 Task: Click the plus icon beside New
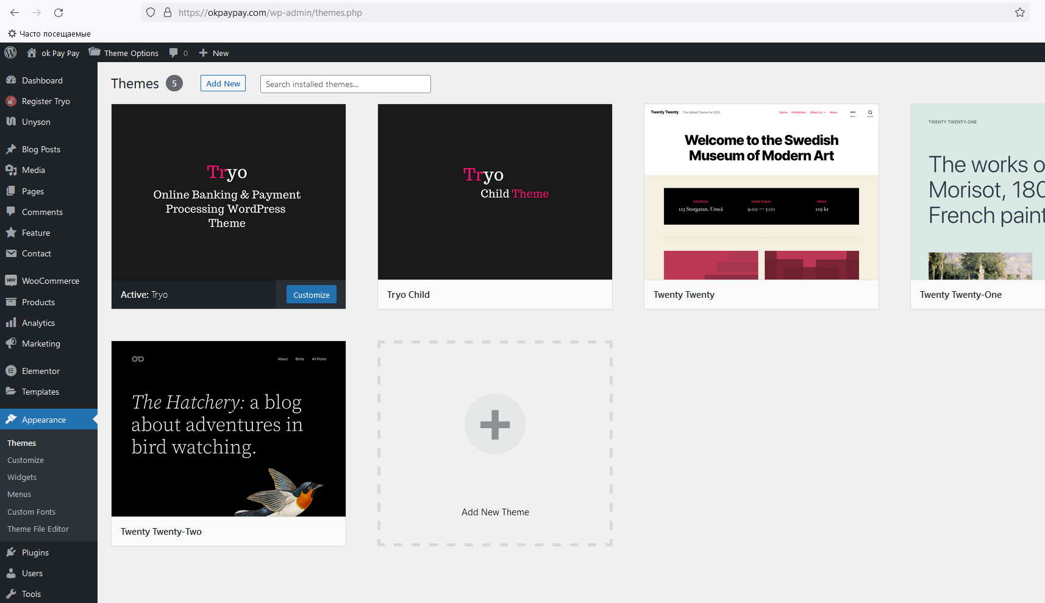[204, 53]
